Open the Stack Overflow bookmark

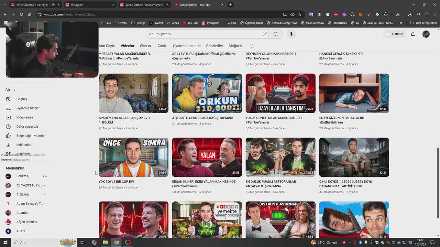[x=312, y=23]
